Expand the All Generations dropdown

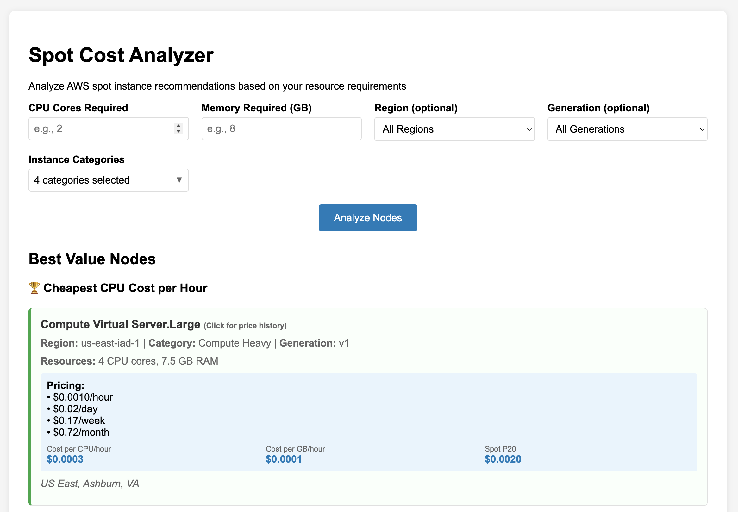coord(627,129)
